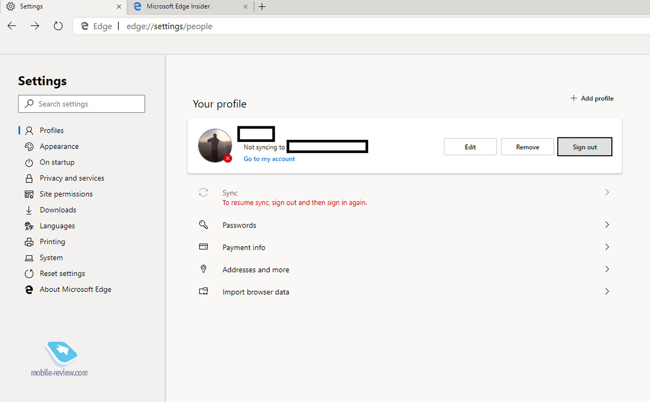Follow the Go to my account link

tap(269, 159)
